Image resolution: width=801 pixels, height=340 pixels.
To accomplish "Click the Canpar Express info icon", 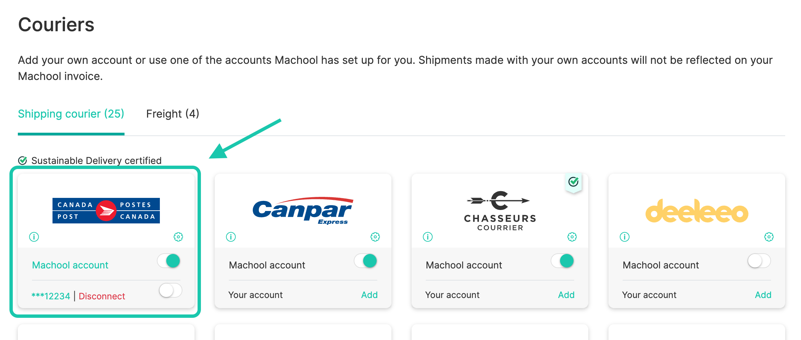I will (231, 237).
